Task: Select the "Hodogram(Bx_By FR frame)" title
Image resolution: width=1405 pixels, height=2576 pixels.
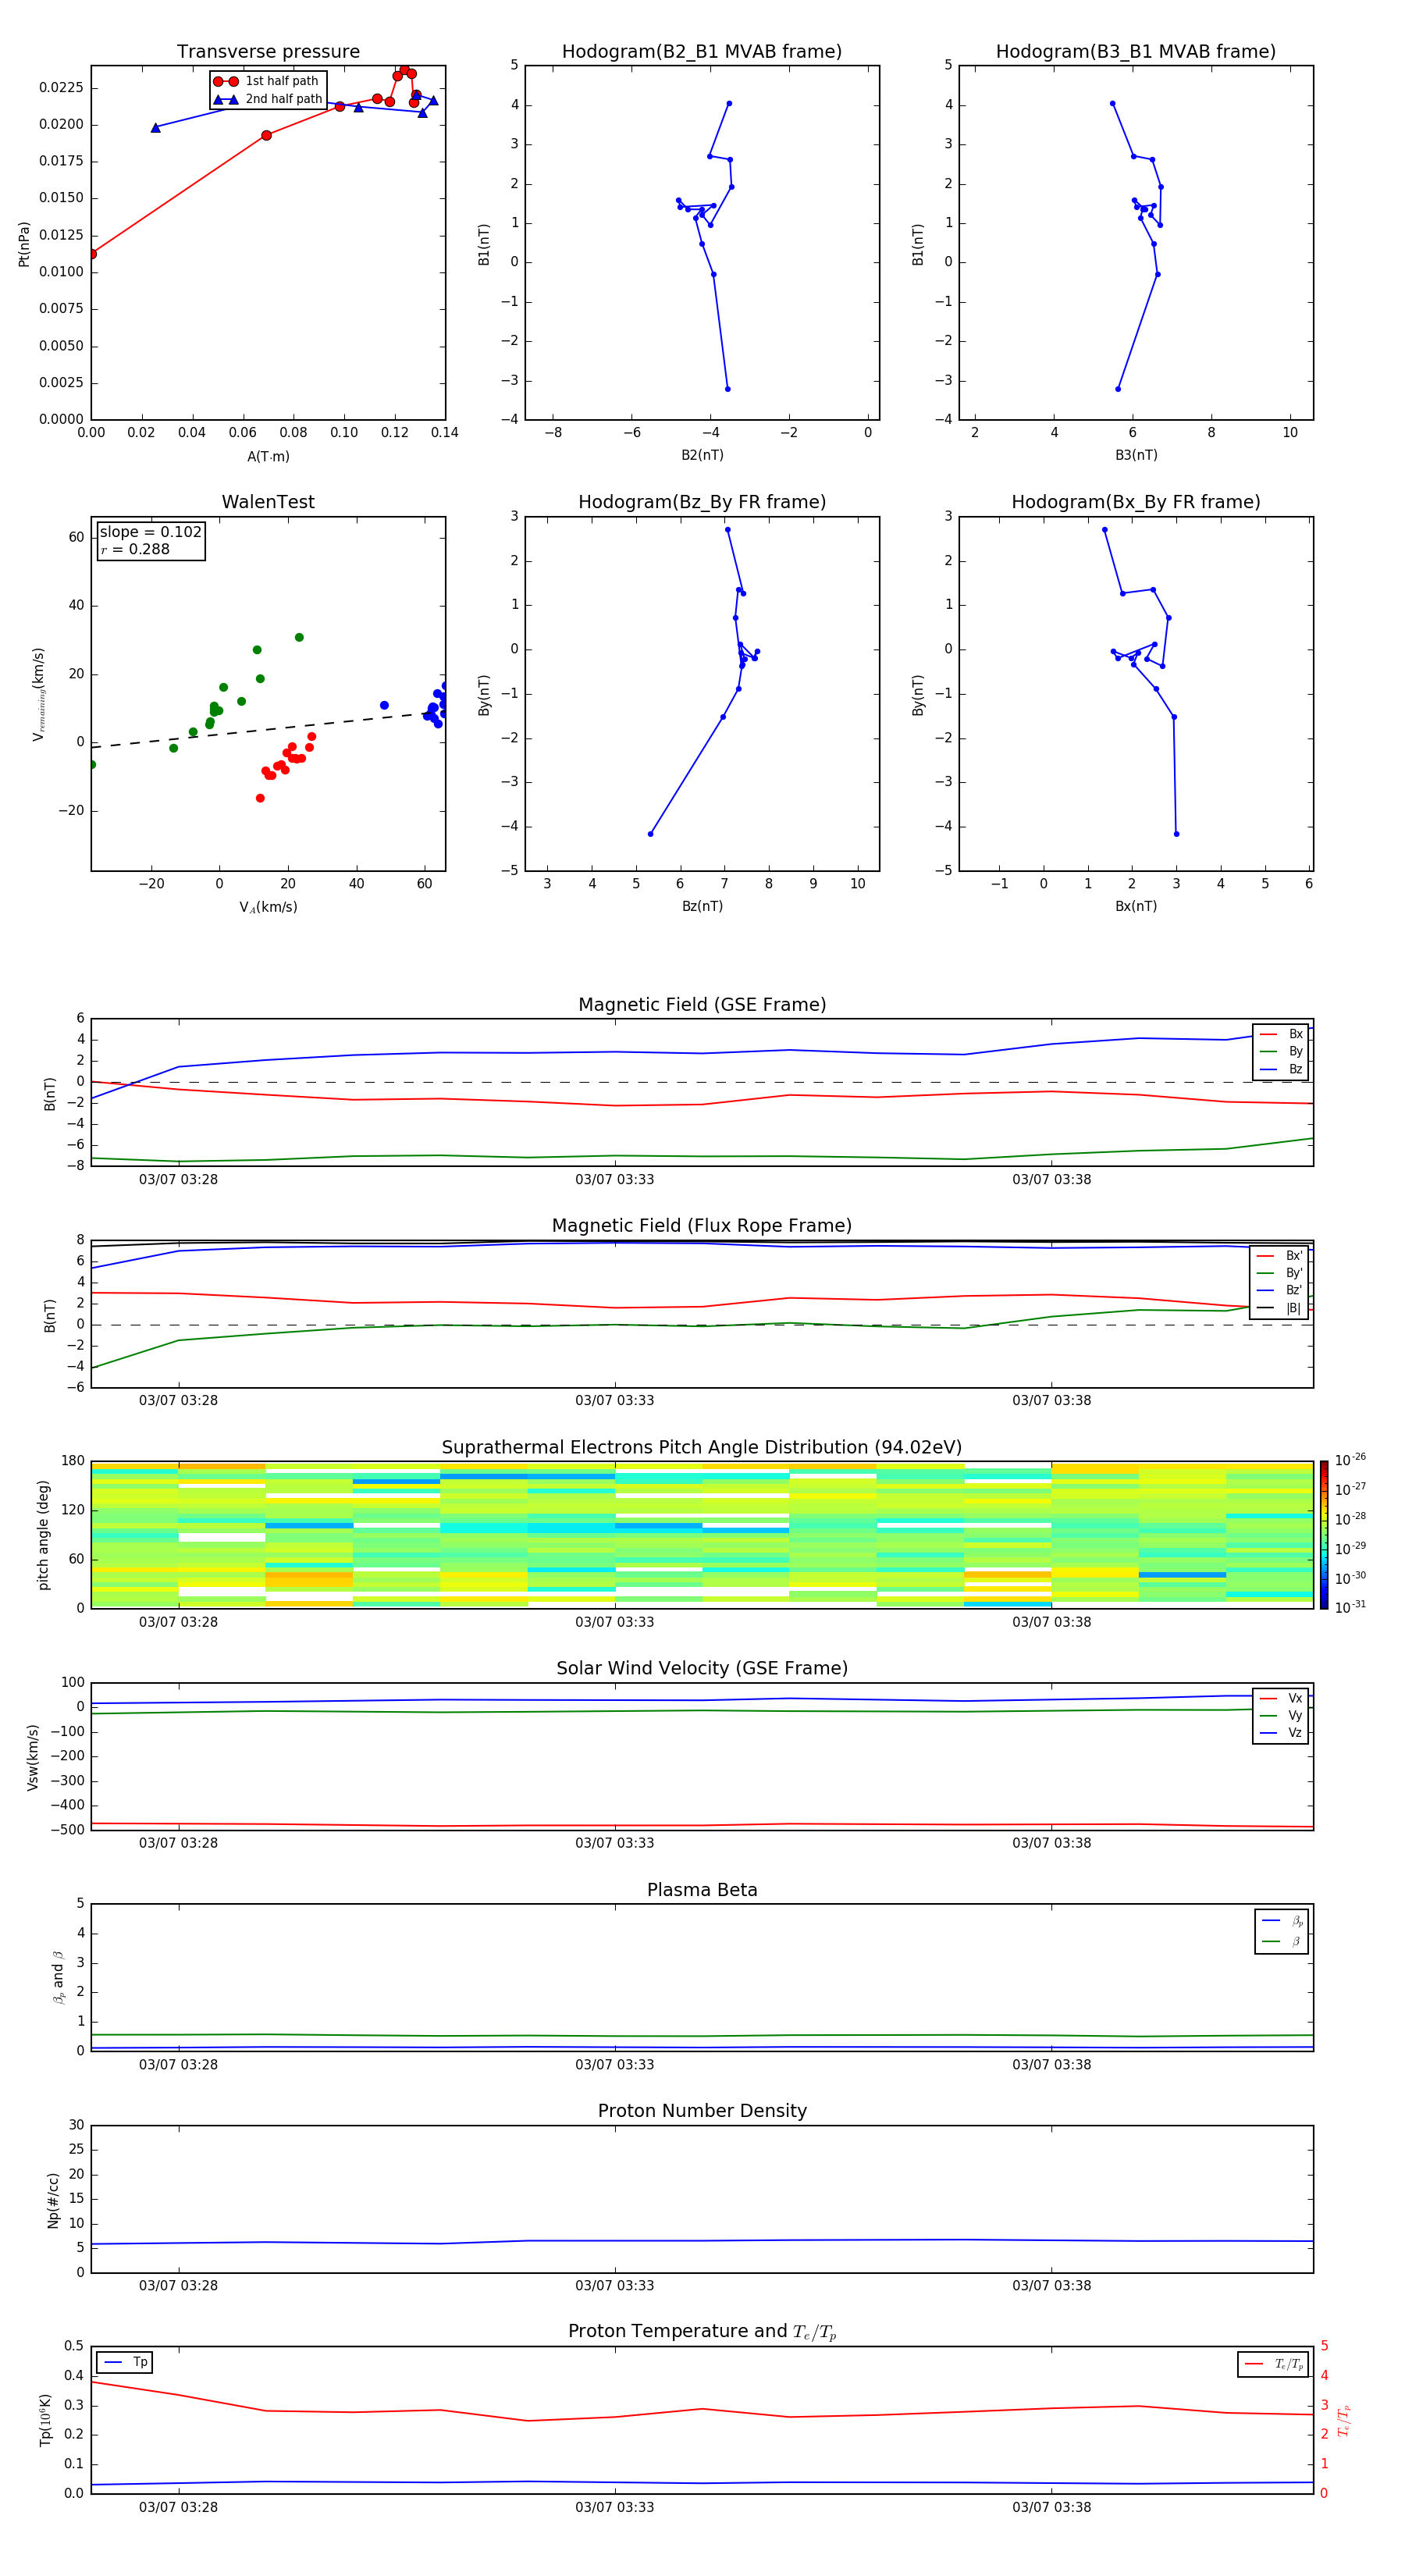Action: point(1136,502)
